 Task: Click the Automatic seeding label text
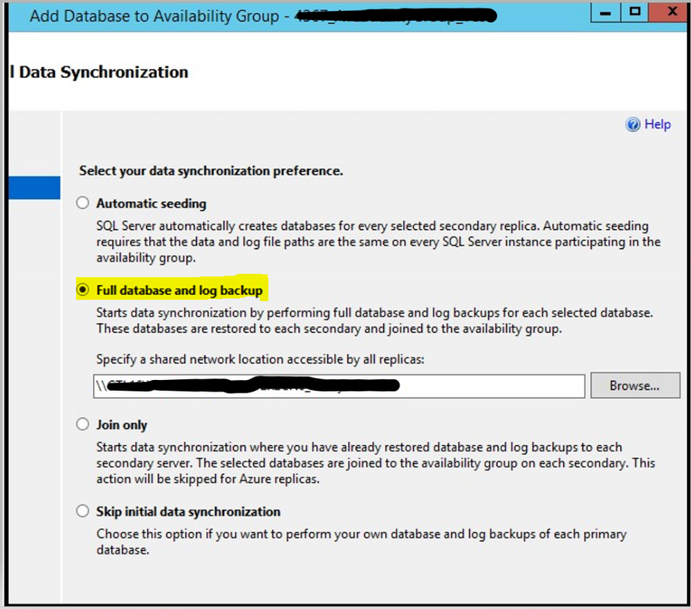point(151,203)
